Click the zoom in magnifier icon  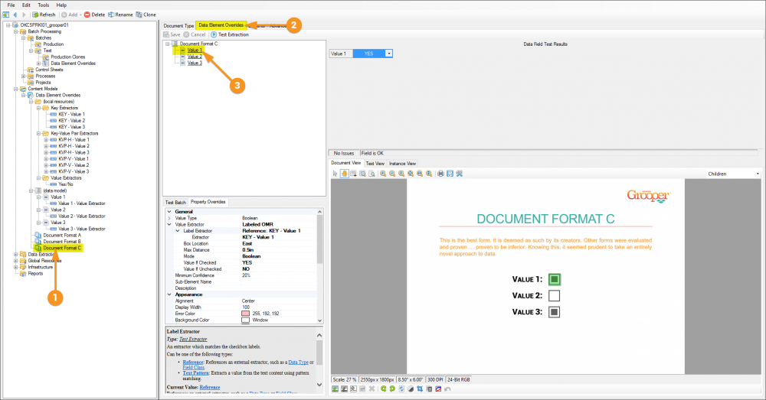click(383, 174)
